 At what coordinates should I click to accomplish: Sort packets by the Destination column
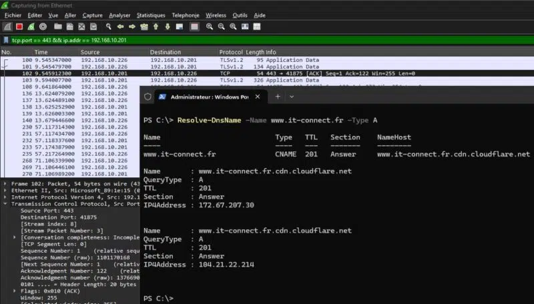coord(183,52)
